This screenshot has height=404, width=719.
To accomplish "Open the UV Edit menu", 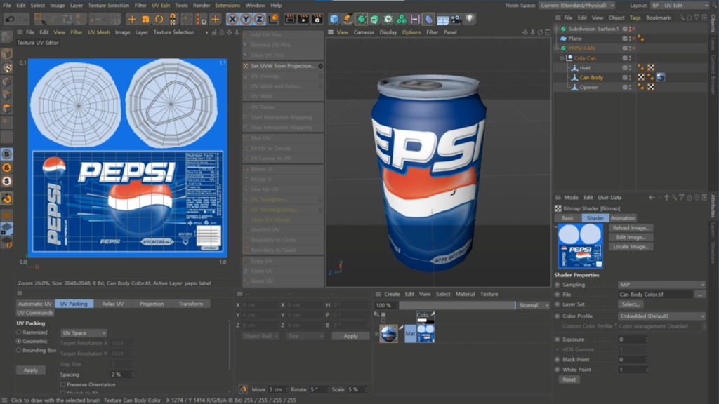I will click(161, 5).
